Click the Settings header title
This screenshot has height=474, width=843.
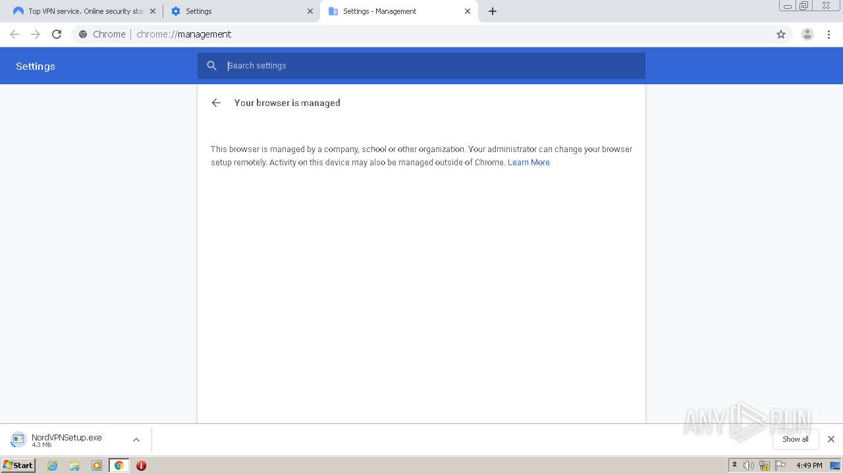36,66
